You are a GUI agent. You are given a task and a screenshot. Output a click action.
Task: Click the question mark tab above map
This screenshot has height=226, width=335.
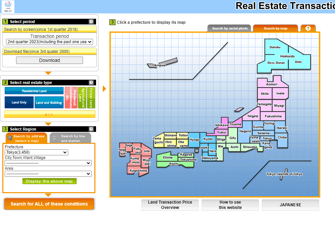point(308,28)
